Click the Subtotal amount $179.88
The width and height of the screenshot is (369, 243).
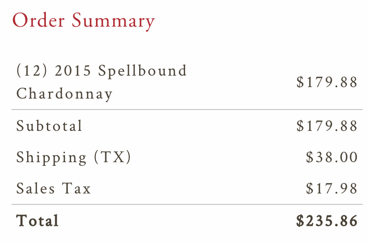(327, 126)
